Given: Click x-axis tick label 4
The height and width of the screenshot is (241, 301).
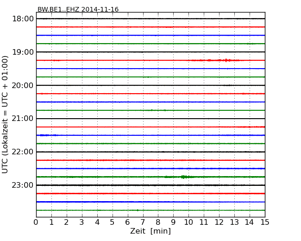Looking at the screenshot, I should (x=97, y=222).
